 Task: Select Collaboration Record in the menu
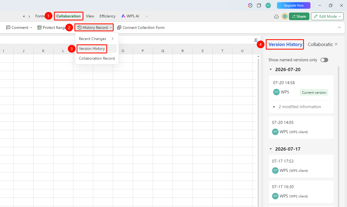pos(97,58)
